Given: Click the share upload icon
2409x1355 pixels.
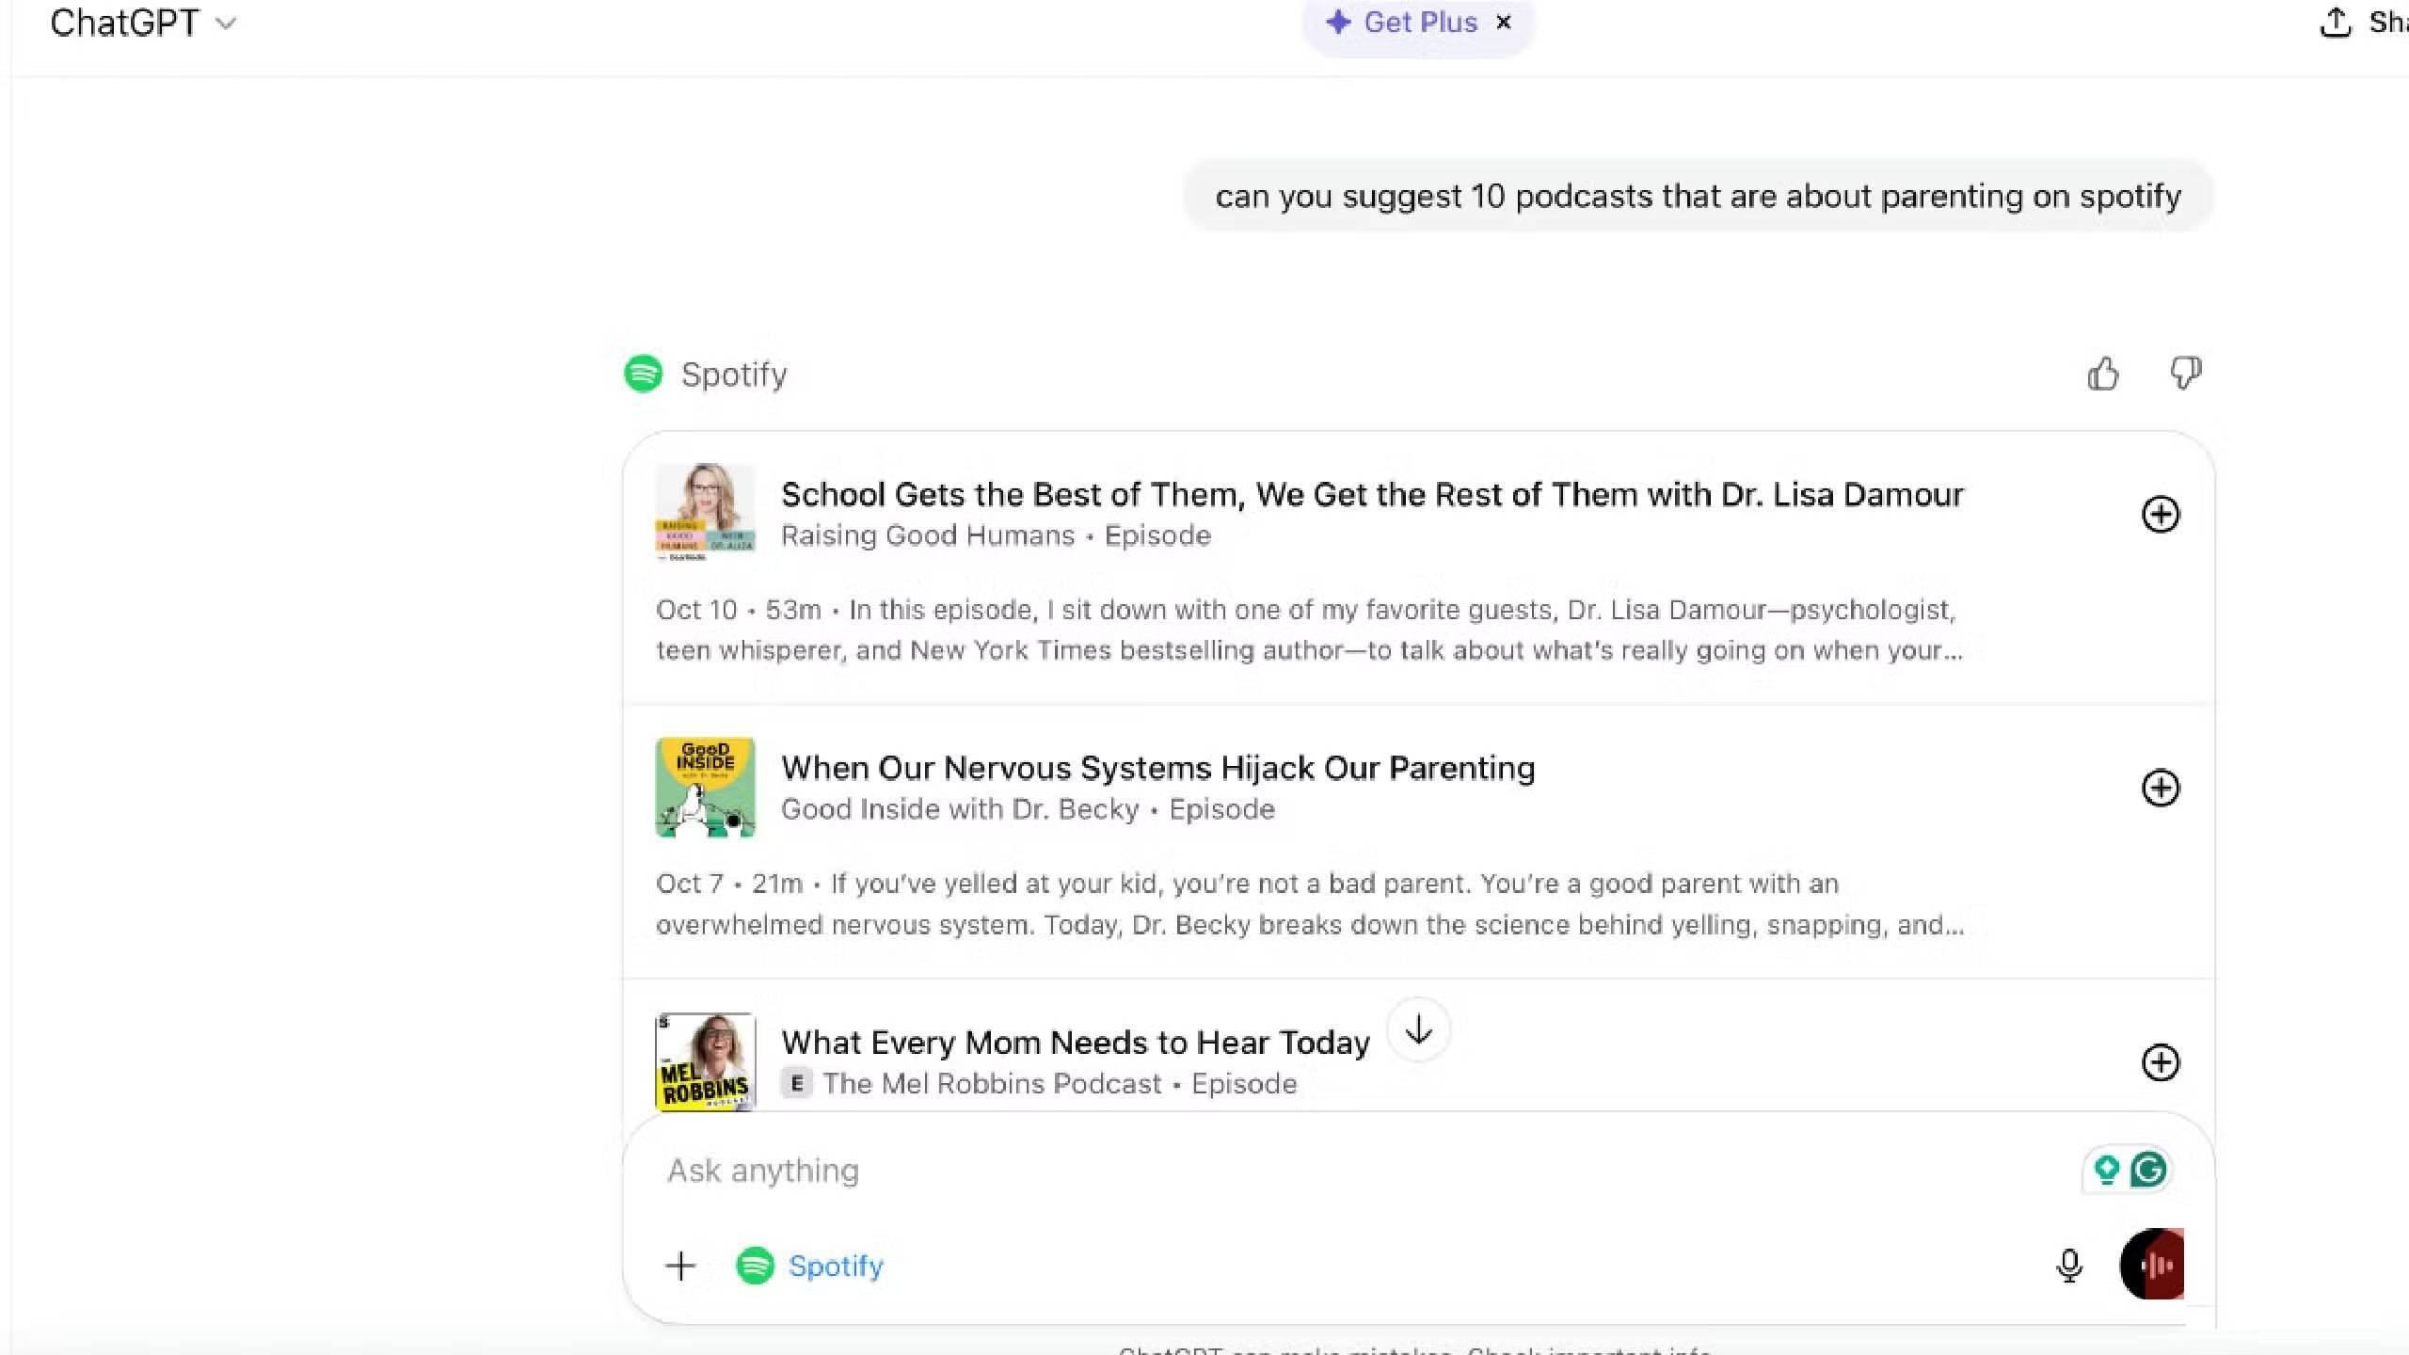Looking at the screenshot, I should (x=2335, y=23).
